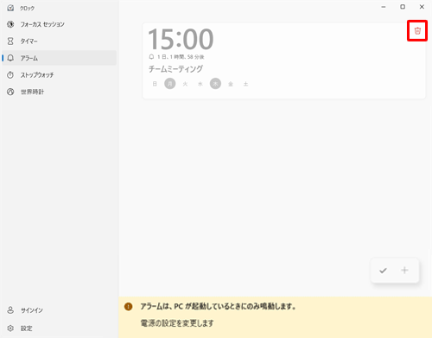Toggle Thursday (木) on the alarm card
The image size is (432, 338).
(x=215, y=84)
